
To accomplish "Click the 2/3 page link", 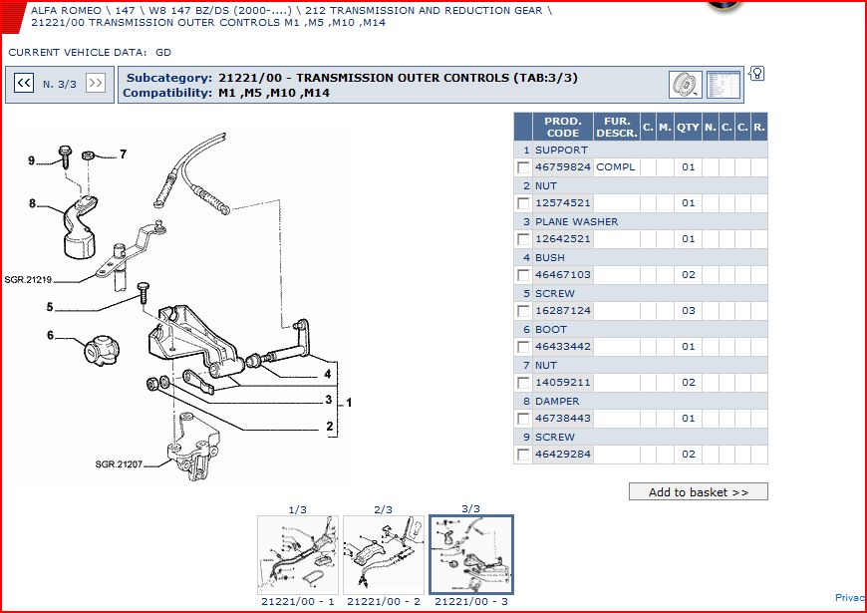I will [x=384, y=509].
